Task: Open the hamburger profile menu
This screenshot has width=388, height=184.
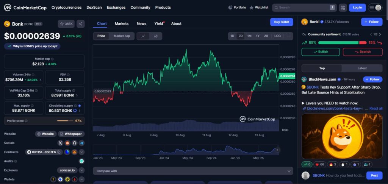Action: pos(375,8)
